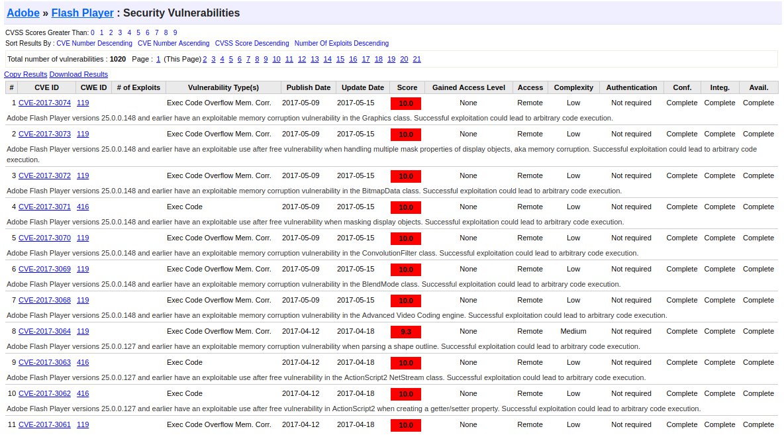Open CVE-2017-3064 details
Viewport: 784px width, 437px height.
click(x=44, y=331)
